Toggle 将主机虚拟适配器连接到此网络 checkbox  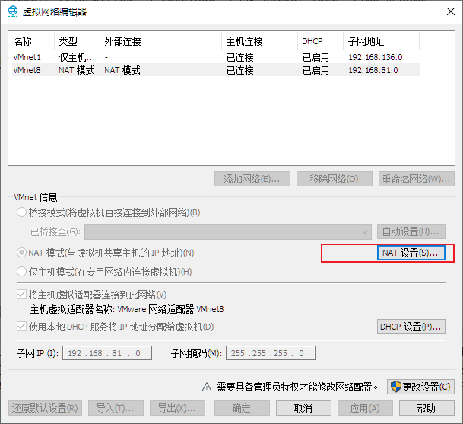point(21,294)
